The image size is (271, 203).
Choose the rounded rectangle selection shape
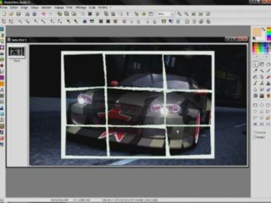tap(268, 105)
